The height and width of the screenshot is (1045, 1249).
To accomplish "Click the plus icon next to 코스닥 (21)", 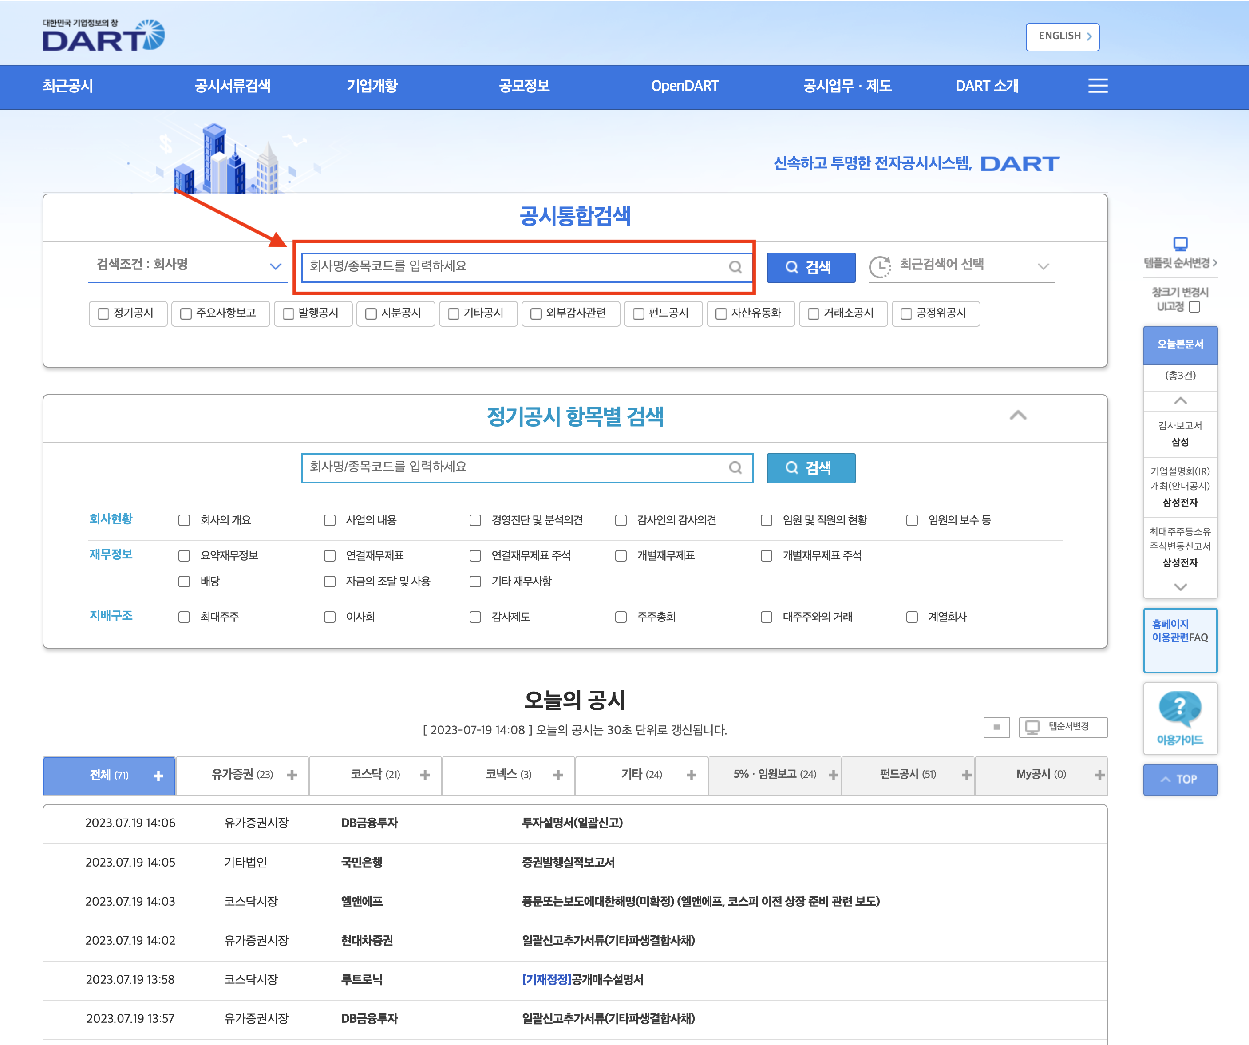I will (425, 775).
